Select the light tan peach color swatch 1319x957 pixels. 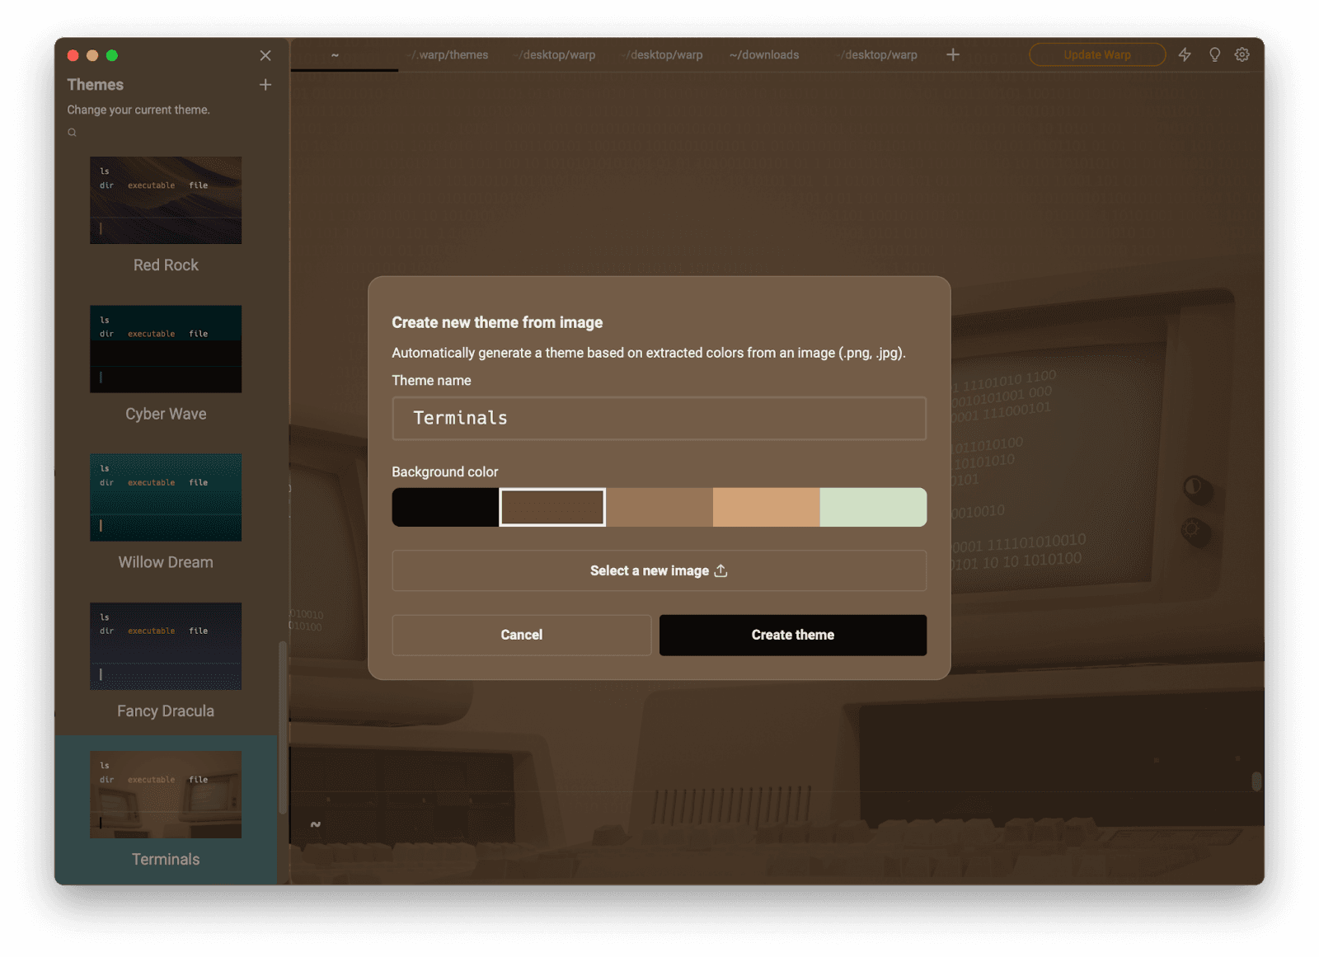click(x=766, y=507)
